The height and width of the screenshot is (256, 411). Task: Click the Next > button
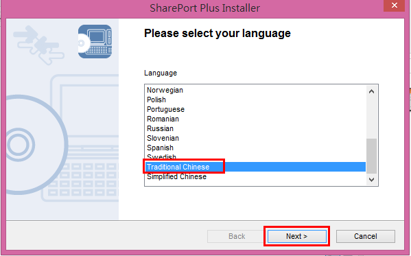(x=296, y=236)
